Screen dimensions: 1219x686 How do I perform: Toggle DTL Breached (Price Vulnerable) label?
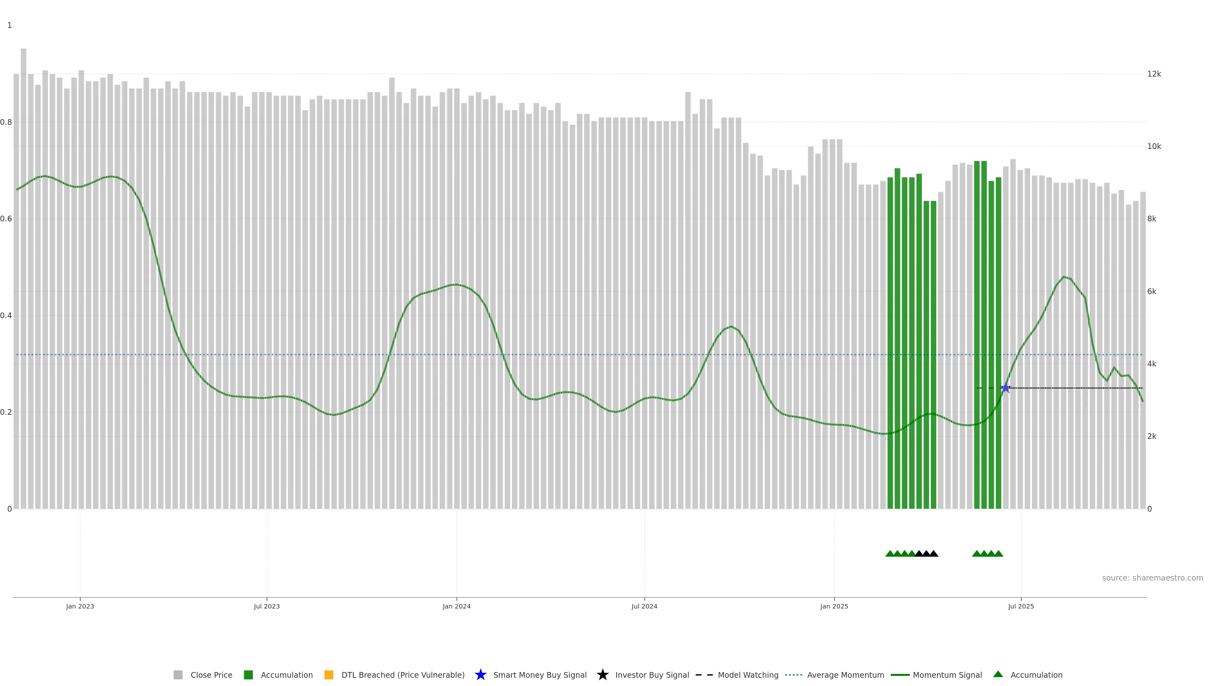tap(403, 675)
